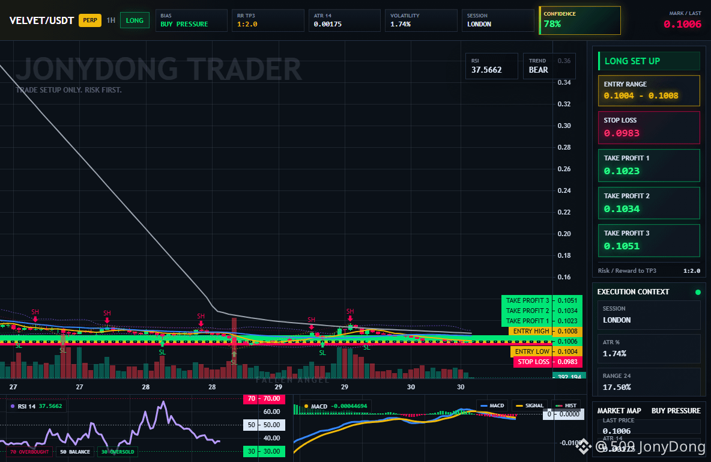
Task: Click the TREND Bear box on the chart
Action: coord(549,66)
